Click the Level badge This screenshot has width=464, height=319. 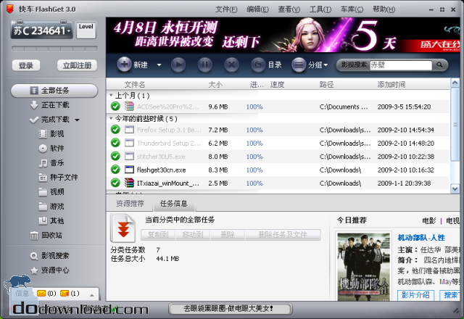86,30
